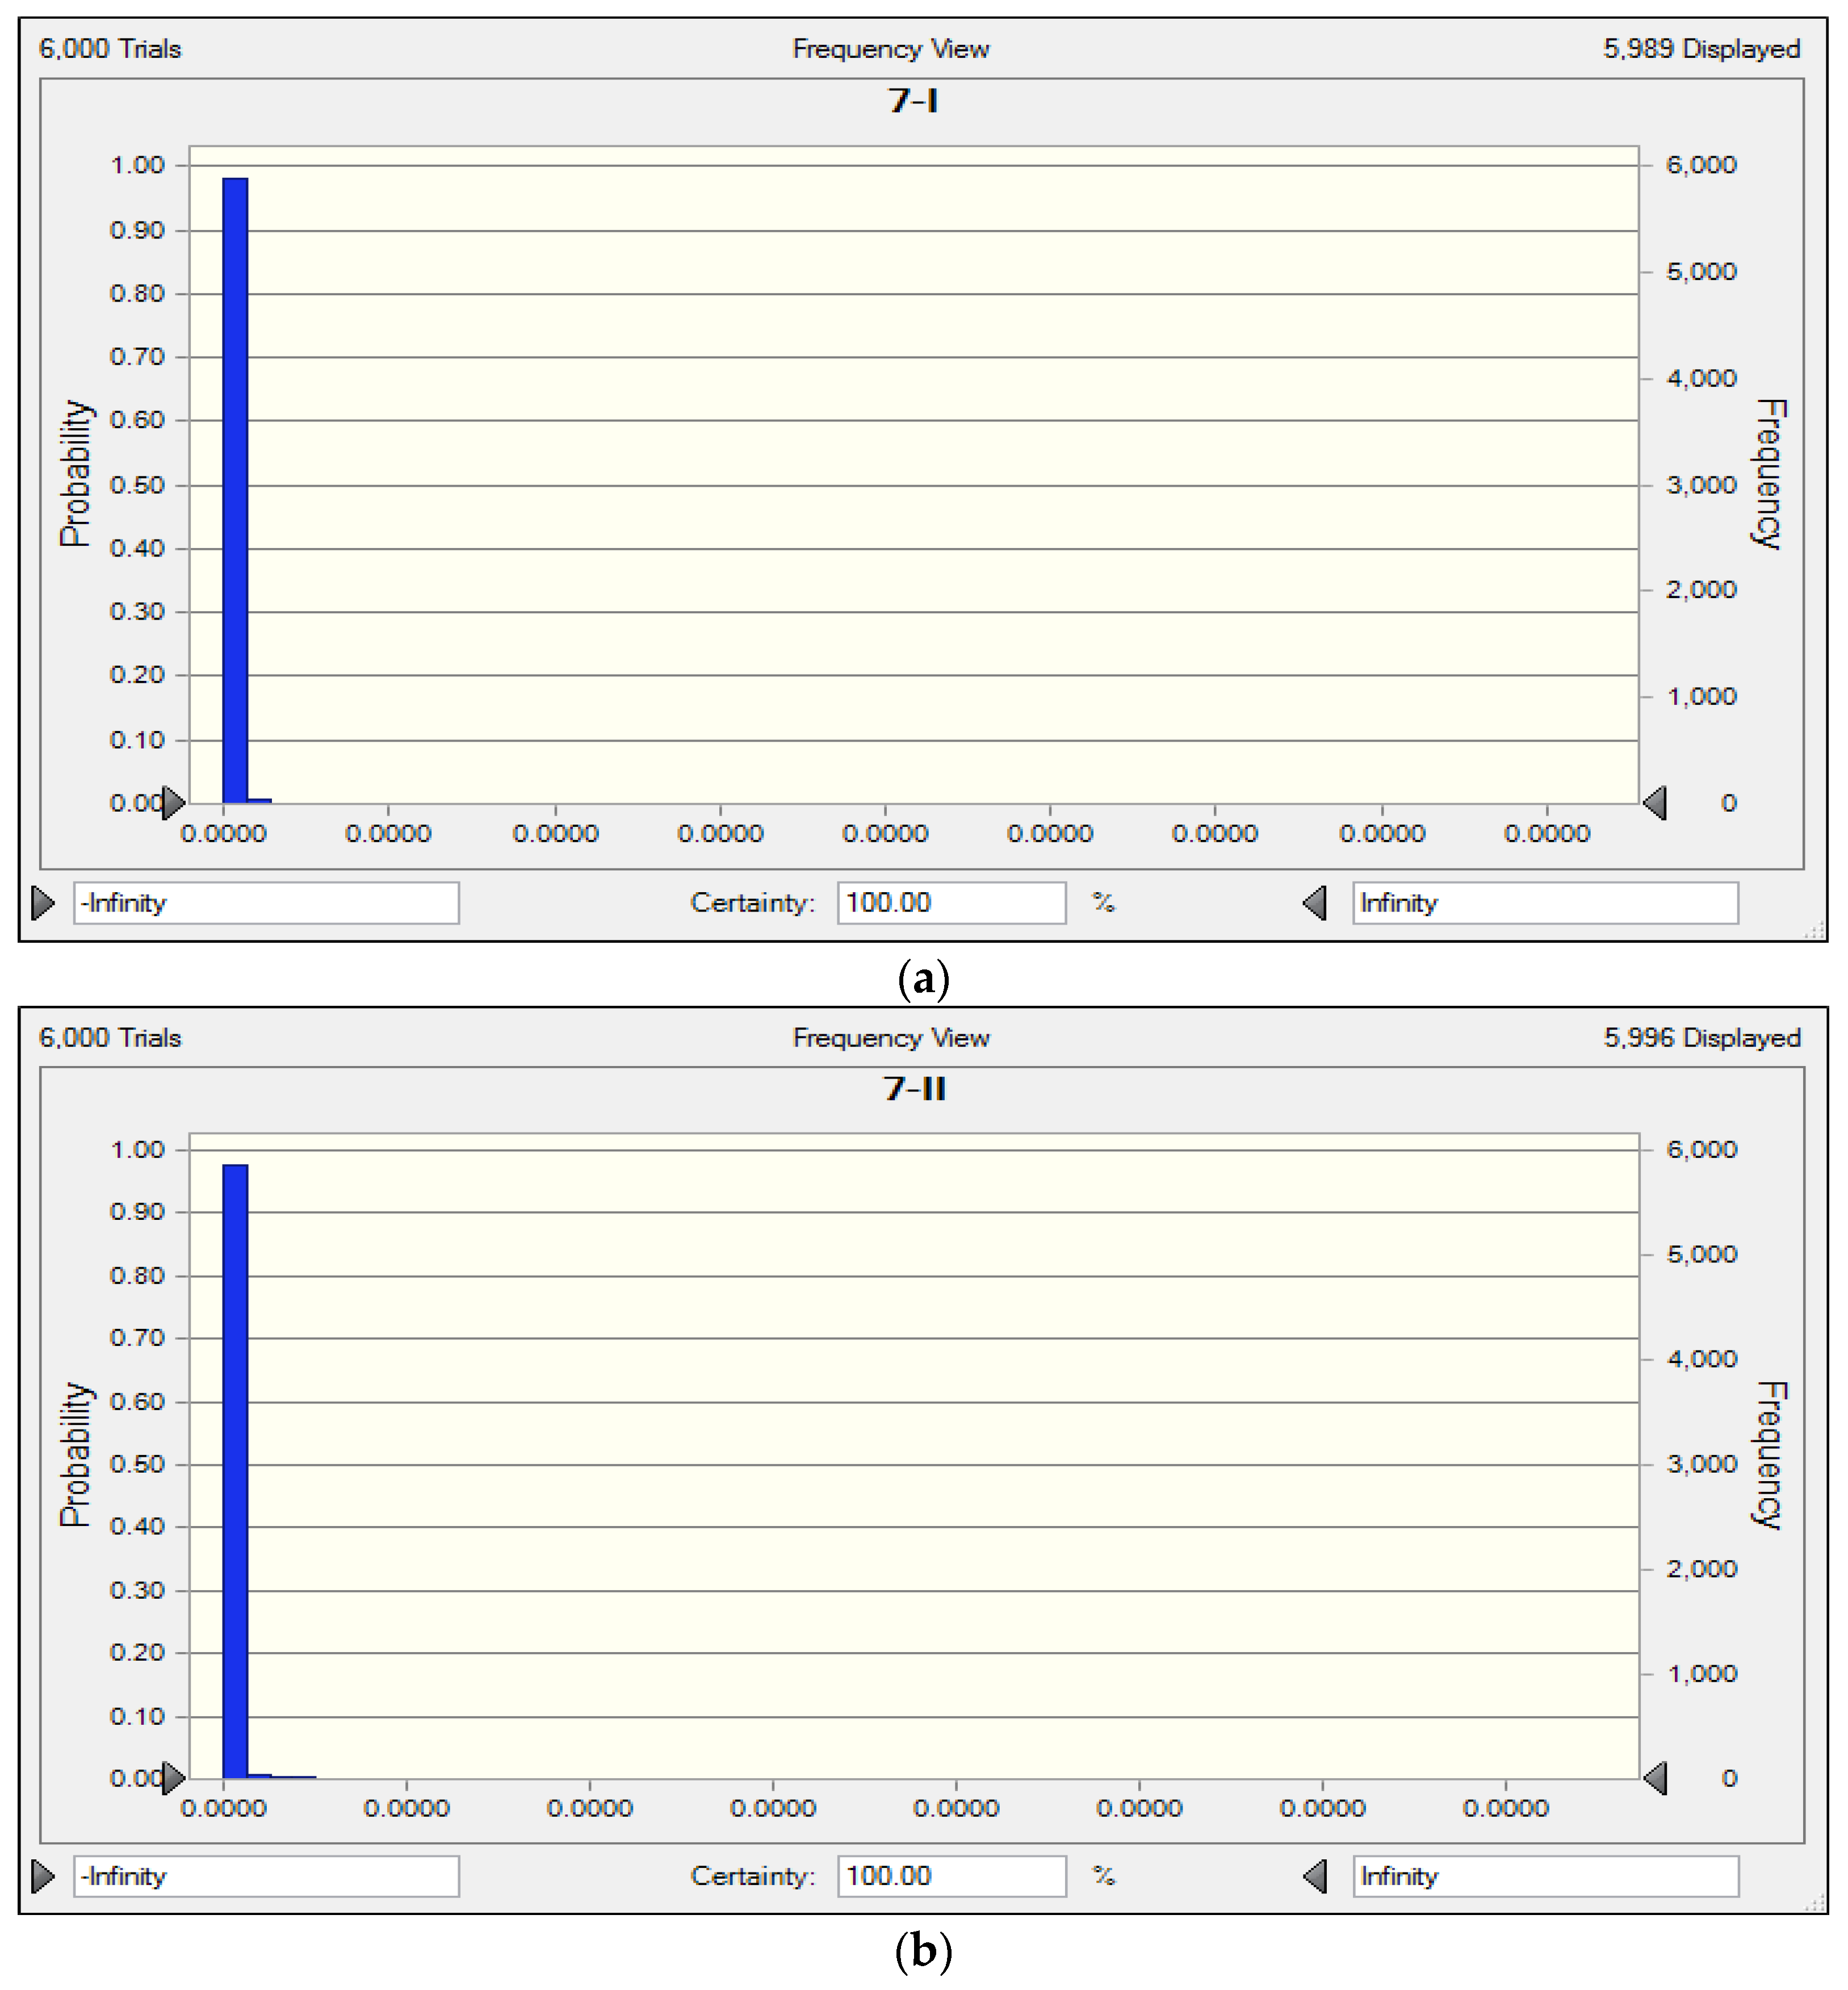
Task: Click top chart resize grip corner
Action: point(1815,931)
